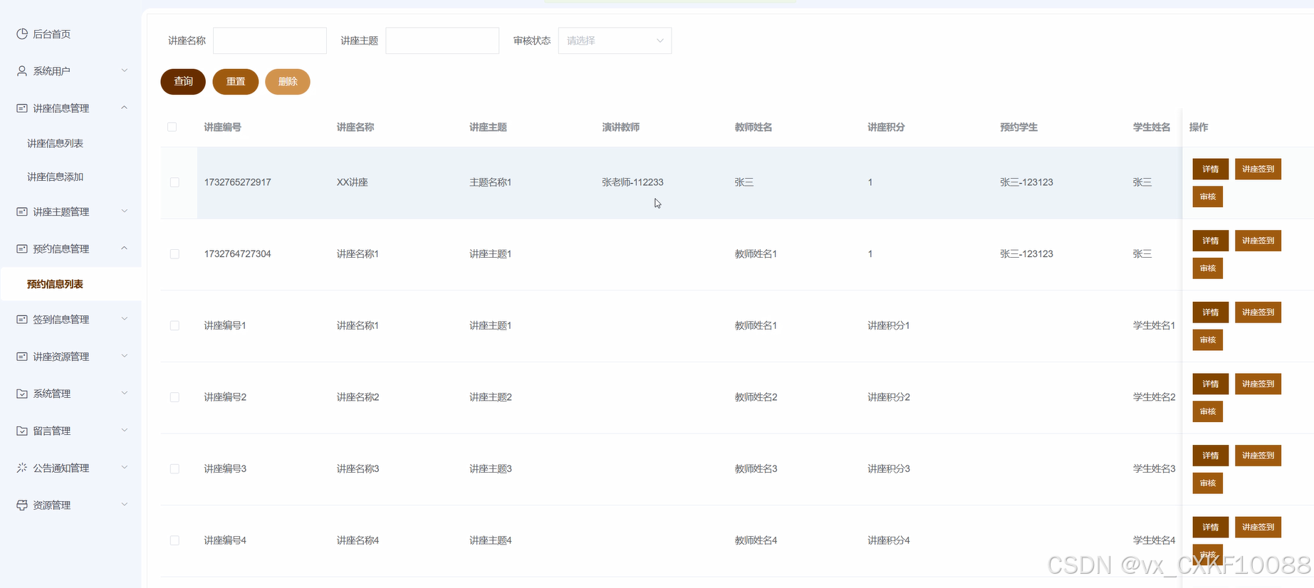Open the 审核状态 请选择 dropdown
1314x588 pixels.
click(615, 41)
